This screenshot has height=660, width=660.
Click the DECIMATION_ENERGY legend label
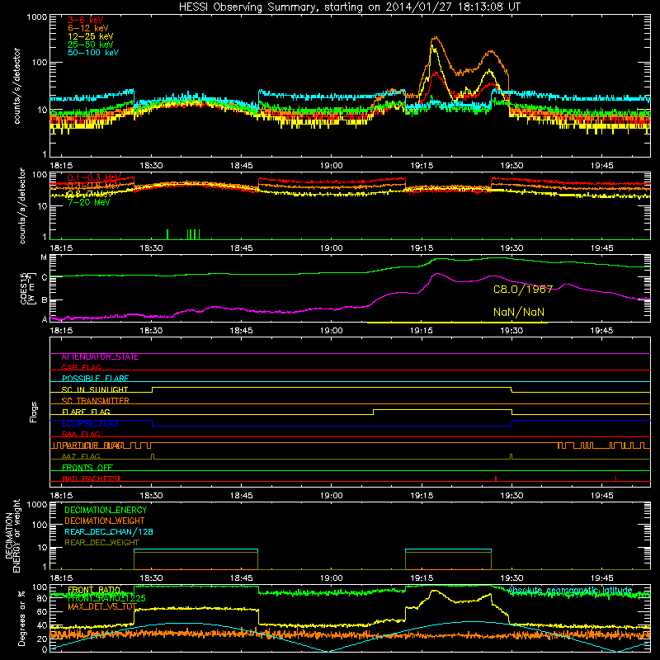[106, 510]
